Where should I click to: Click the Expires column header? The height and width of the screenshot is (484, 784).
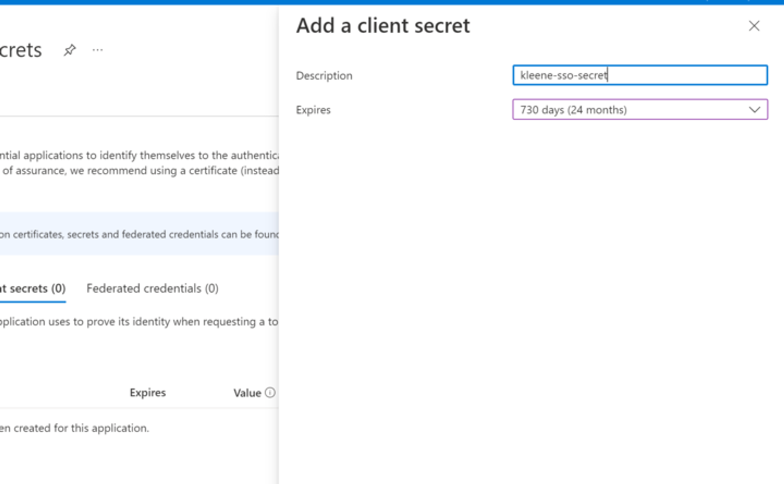(148, 392)
